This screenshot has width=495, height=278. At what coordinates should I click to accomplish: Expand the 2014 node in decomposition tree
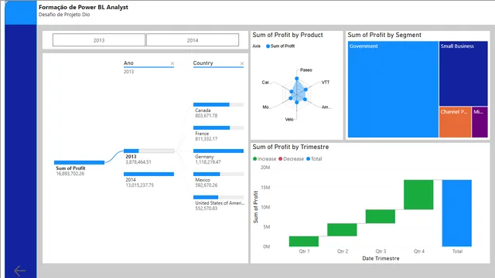(148, 174)
